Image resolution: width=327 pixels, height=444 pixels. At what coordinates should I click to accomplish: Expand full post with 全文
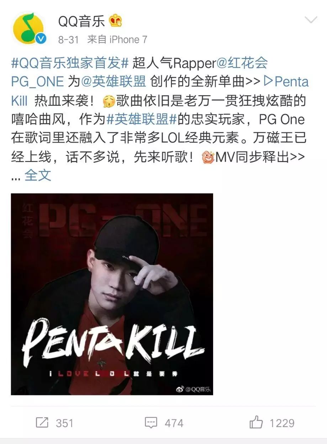coord(38,175)
